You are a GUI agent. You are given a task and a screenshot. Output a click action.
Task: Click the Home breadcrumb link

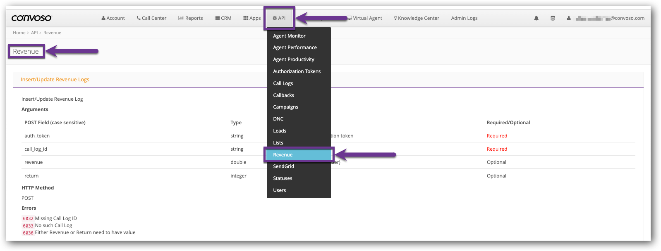[x=19, y=33]
